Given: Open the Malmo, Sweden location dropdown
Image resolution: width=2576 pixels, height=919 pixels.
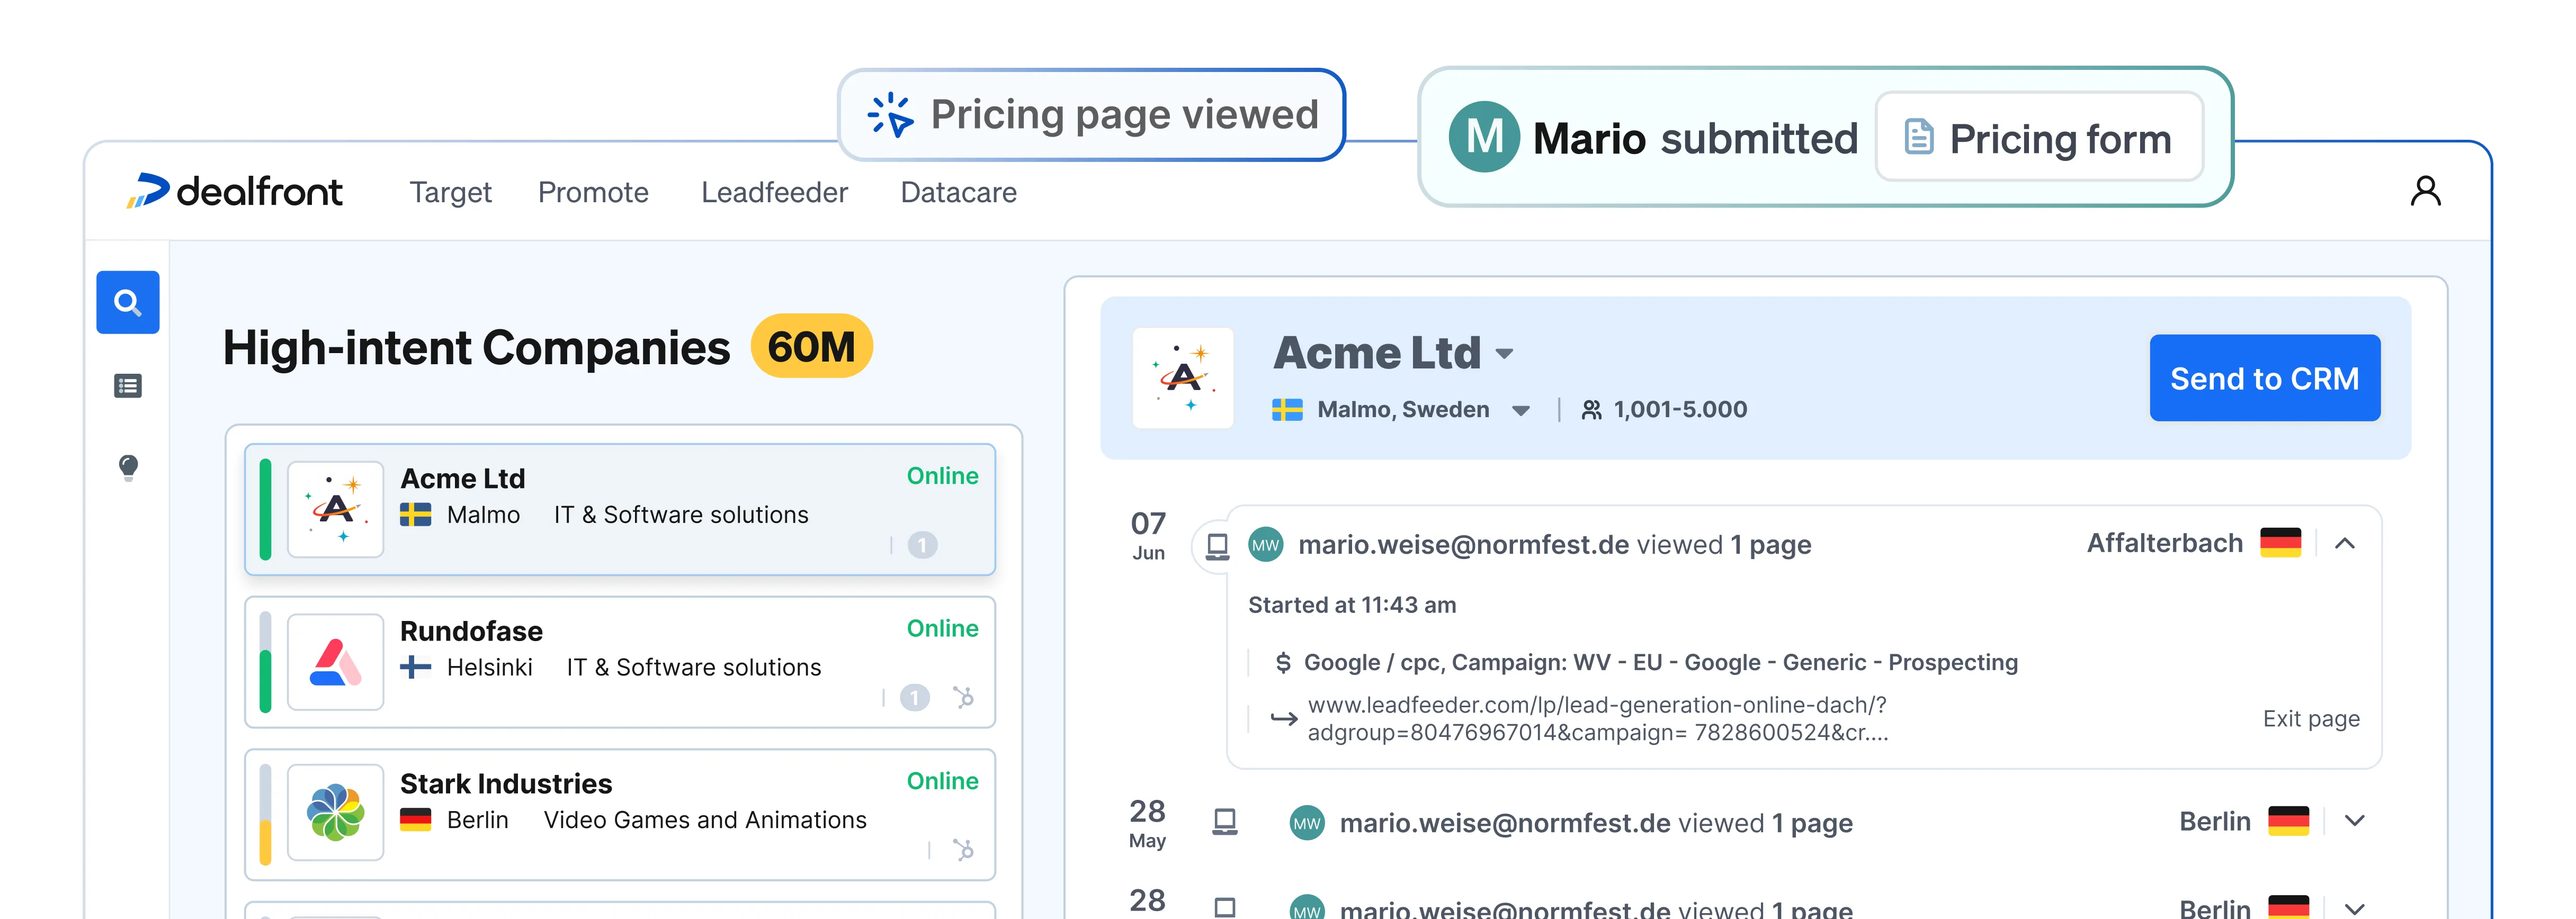Looking at the screenshot, I should 1521,411.
